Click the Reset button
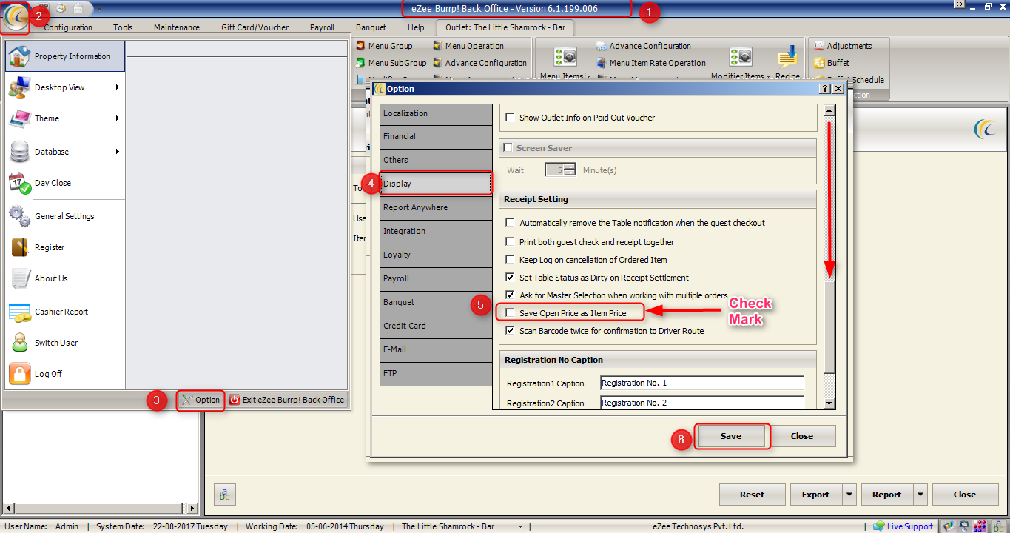The width and height of the screenshot is (1010, 533). 753,495
